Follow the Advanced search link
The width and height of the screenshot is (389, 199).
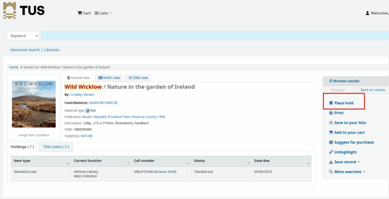25,50
